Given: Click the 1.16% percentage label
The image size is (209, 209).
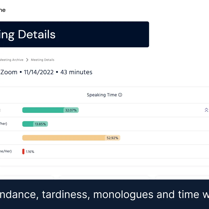Looking at the screenshot, I should (30, 152).
